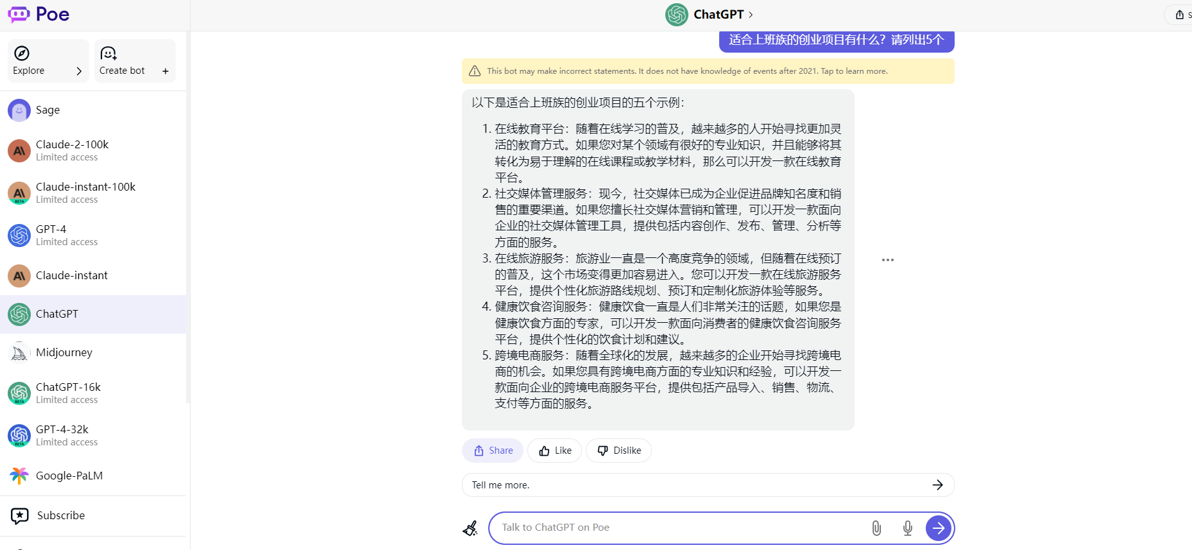
Task: Focus the Talk to ChatGPT input field
Action: pos(680,528)
